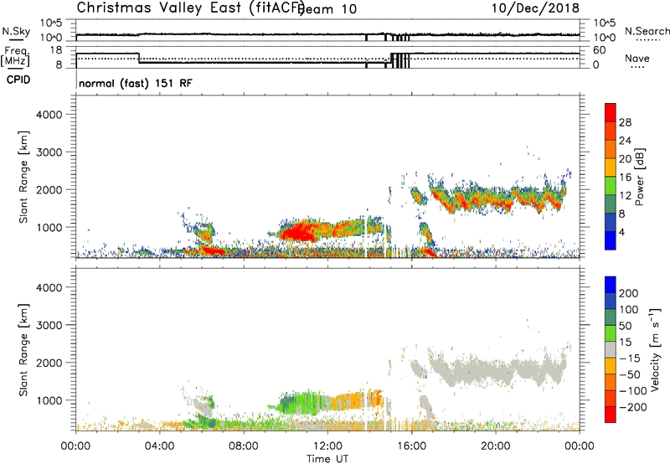Image resolution: width=670 pixels, height=464 pixels.
Task: Click the '-200' velocity colorbar label
Action: click(x=633, y=407)
